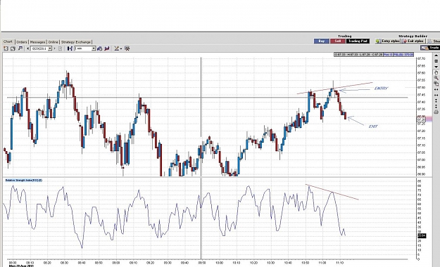Click the black RSI current value tag
The width and height of the screenshot is (440, 267).
pyautogui.click(x=422, y=236)
